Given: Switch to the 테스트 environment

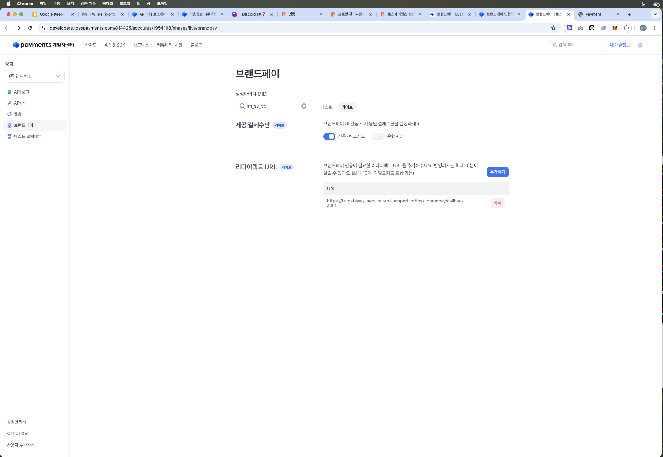Looking at the screenshot, I should [326, 107].
